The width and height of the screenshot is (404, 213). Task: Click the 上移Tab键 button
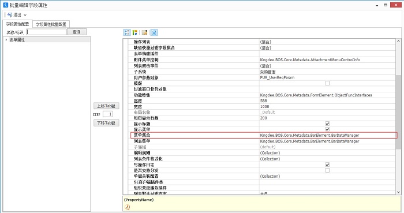[106, 106]
